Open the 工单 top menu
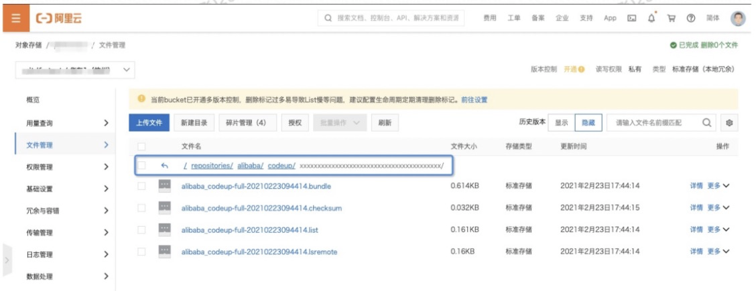This screenshot has height=291, width=756. click(514, 18)
